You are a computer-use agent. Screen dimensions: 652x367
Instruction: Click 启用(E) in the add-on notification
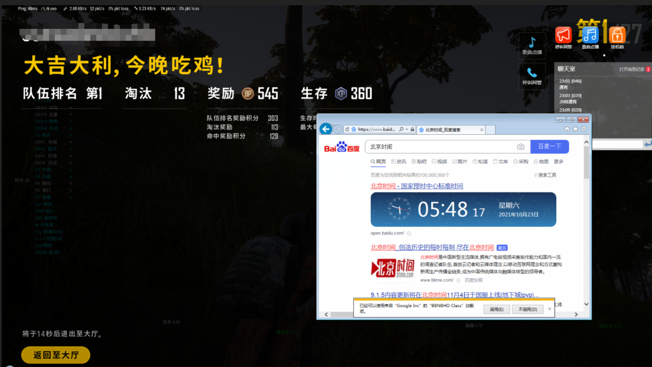496,309
